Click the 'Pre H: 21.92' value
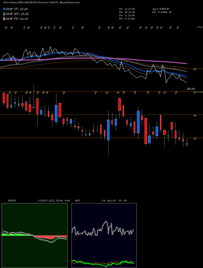This screenshot has width=203, height=268. (127, 12)
